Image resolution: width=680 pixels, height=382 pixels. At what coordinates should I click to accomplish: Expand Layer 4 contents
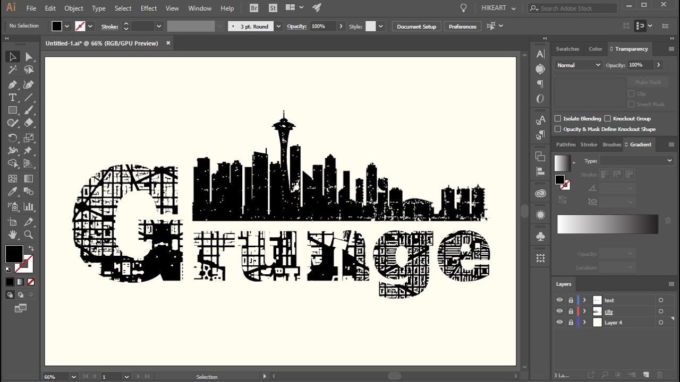(584, 322)
